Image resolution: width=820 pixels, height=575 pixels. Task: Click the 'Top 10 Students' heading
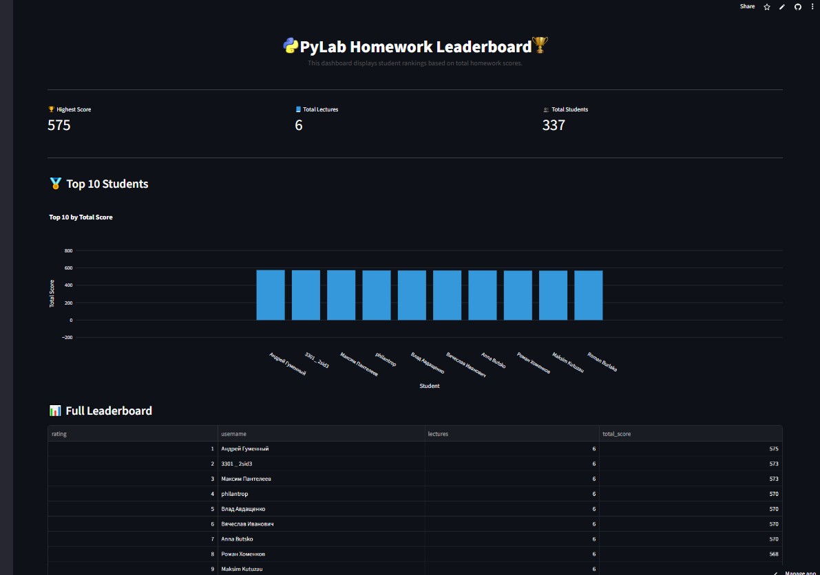107,184
